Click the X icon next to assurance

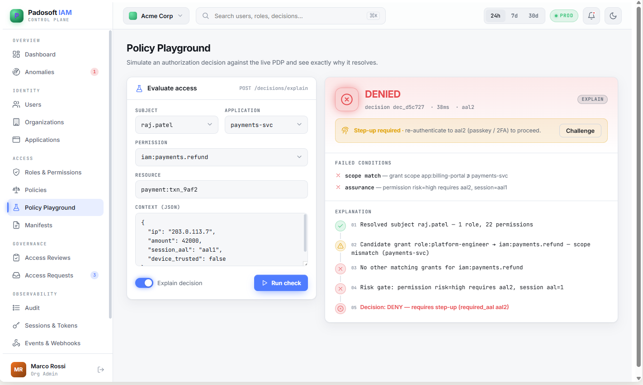[338, 187]
